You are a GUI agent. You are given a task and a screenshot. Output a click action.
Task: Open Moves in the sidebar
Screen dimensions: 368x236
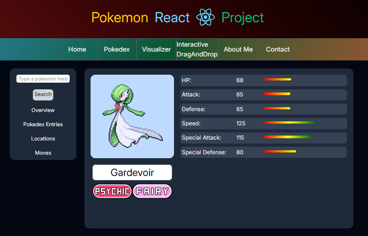43,153
